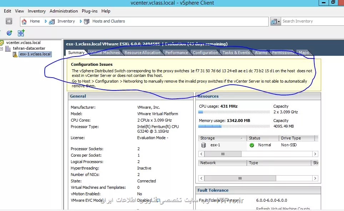
Task: Click the vcenter.vclass.local server icon in tree
Action: 2,43
